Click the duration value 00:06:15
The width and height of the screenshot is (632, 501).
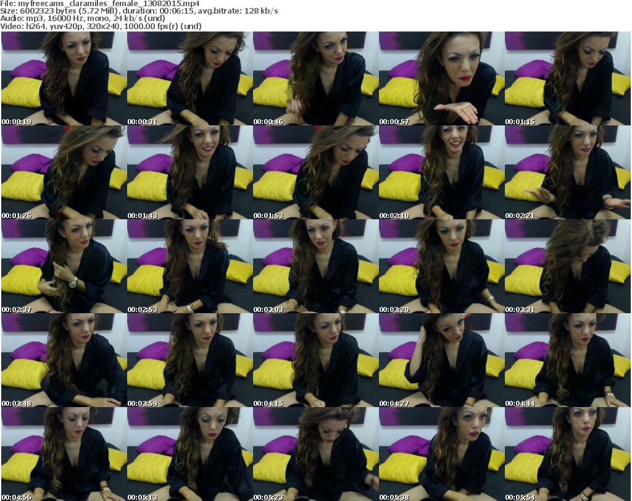coord(180,11)
